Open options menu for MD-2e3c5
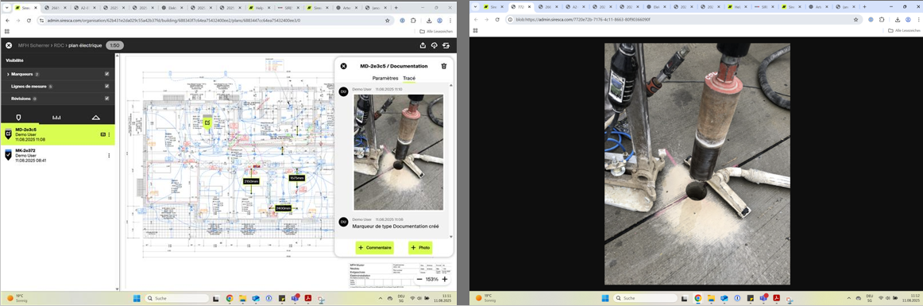Image resolution: width=923 pixels, height=306 pixels. [x=109, y=134]
